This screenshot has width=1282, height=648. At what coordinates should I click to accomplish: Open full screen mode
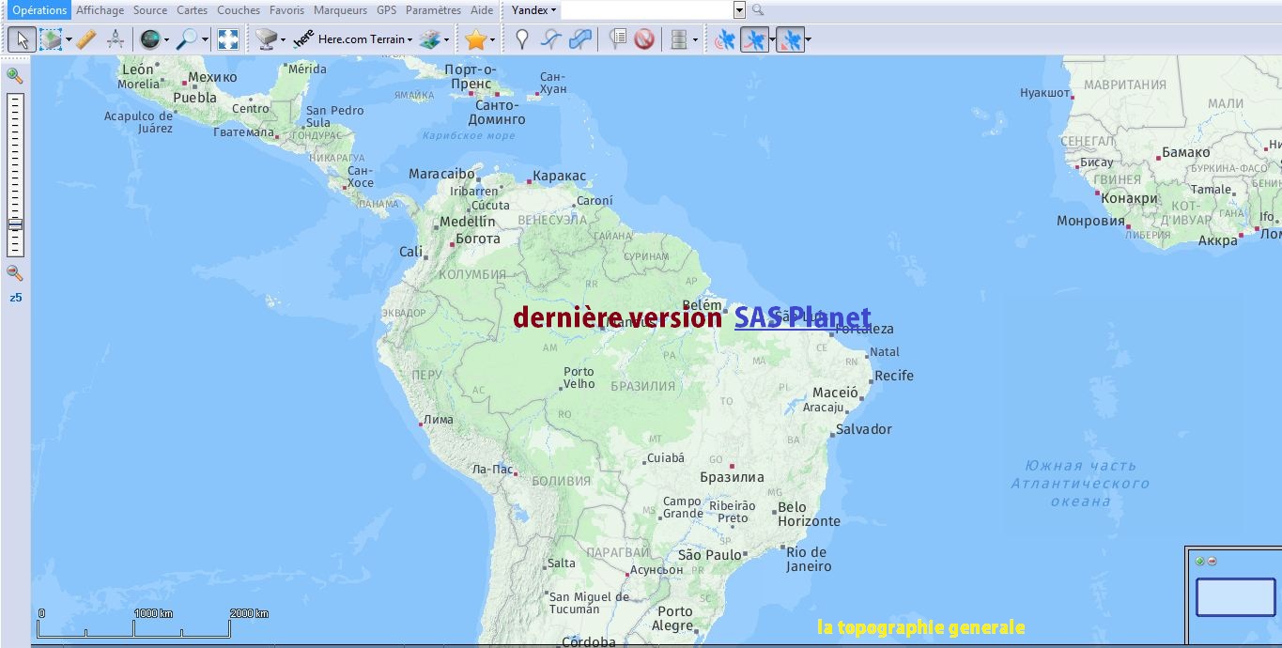[x=228, y=39]
